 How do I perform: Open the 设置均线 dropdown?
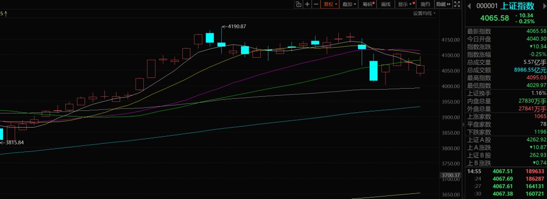[x=424, y=13]
